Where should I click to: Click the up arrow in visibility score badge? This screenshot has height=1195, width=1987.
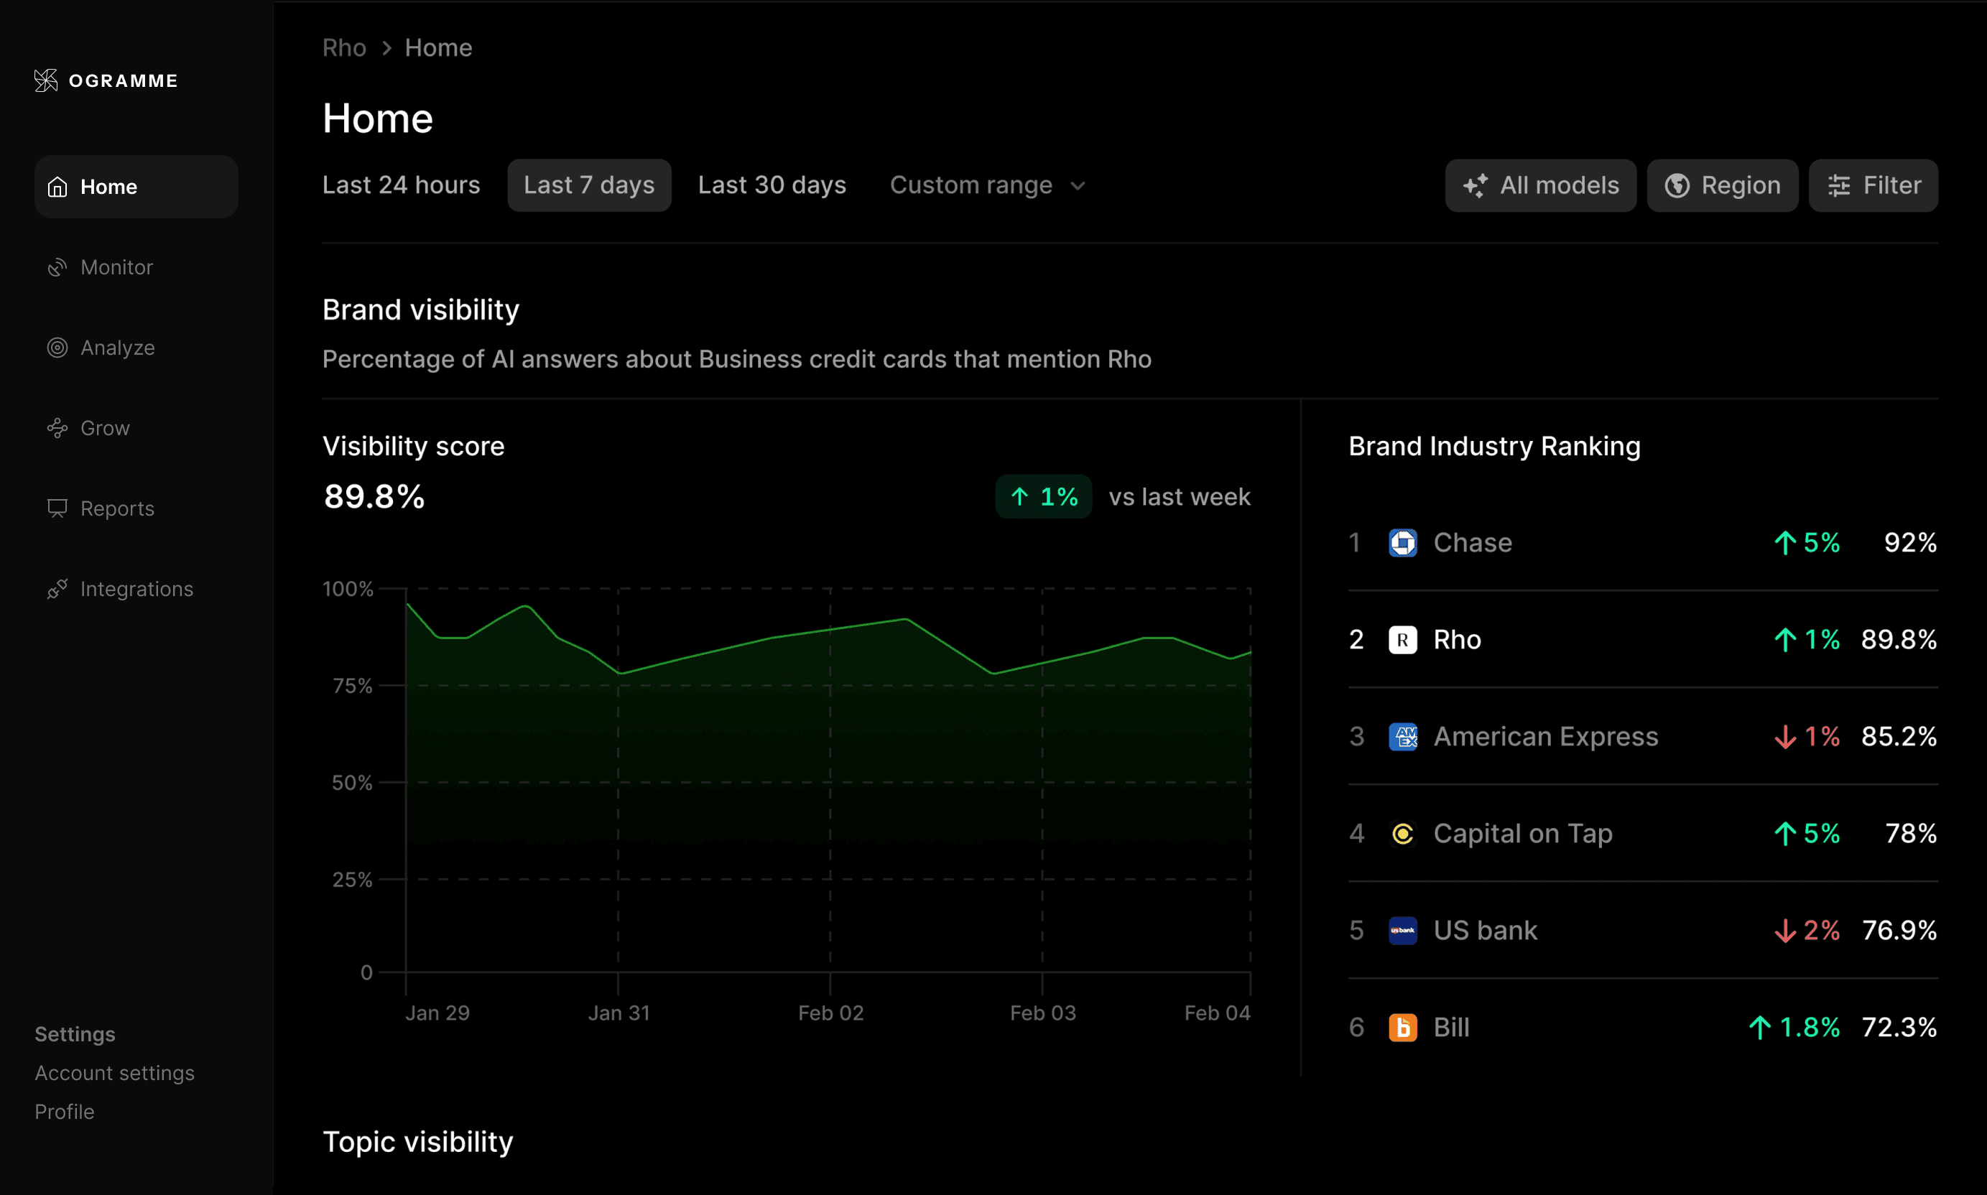coord(1019,497)
